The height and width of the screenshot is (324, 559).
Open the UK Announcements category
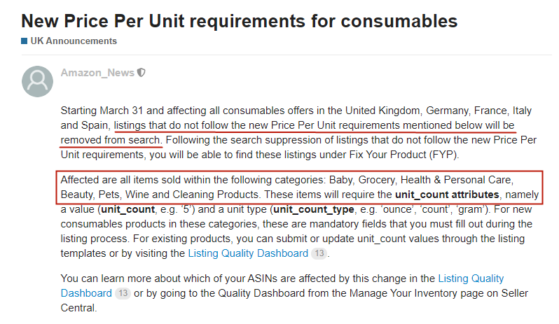point(74,41)
